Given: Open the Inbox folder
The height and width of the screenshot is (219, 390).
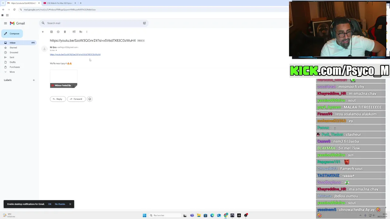Looking at the screenshot, I should [x=19, y=43].
